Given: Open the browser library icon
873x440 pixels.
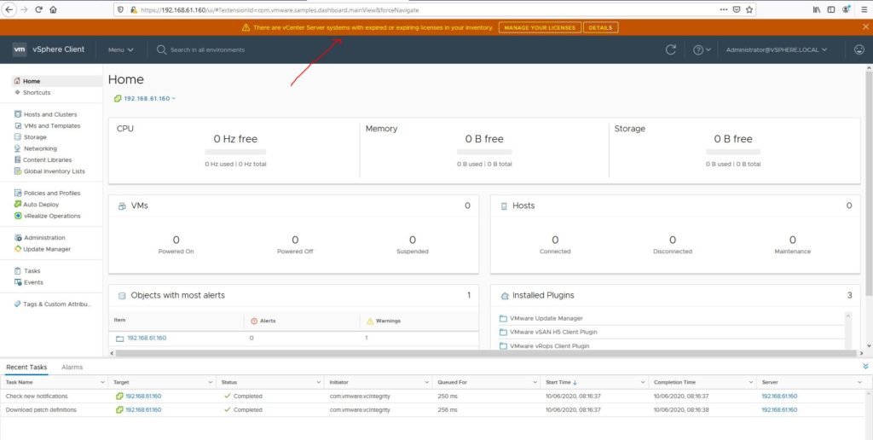Looking at the screenshot, I should point(817,9).
